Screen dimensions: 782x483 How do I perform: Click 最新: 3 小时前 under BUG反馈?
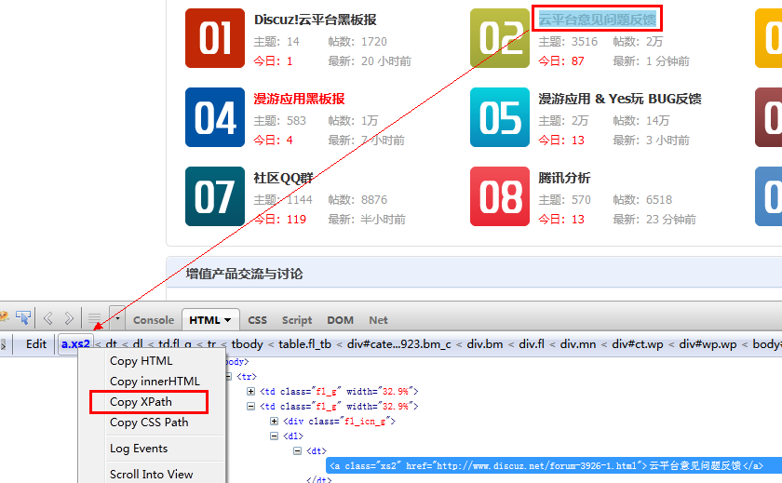coord(651,141)
